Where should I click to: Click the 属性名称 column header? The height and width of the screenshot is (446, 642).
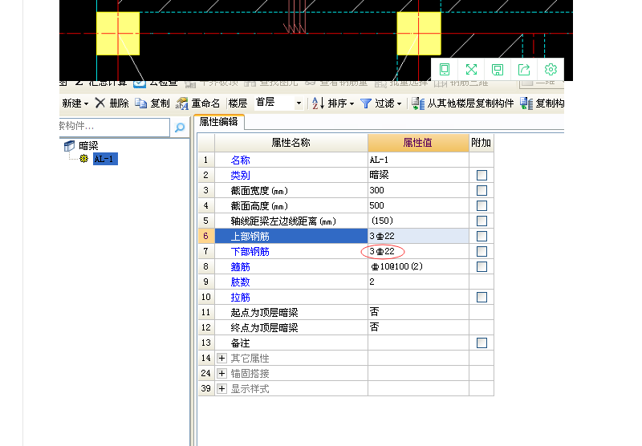(291, 143)
